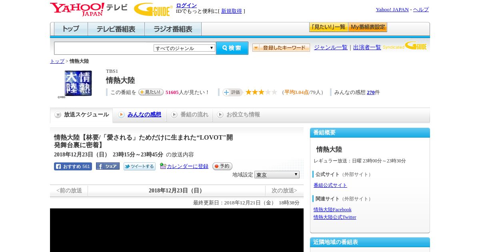Image resolution: width=480 pixels, height=252 pixels.
Task: Click the 平均3.04点 rating text
Action: [x=296, y=92]
